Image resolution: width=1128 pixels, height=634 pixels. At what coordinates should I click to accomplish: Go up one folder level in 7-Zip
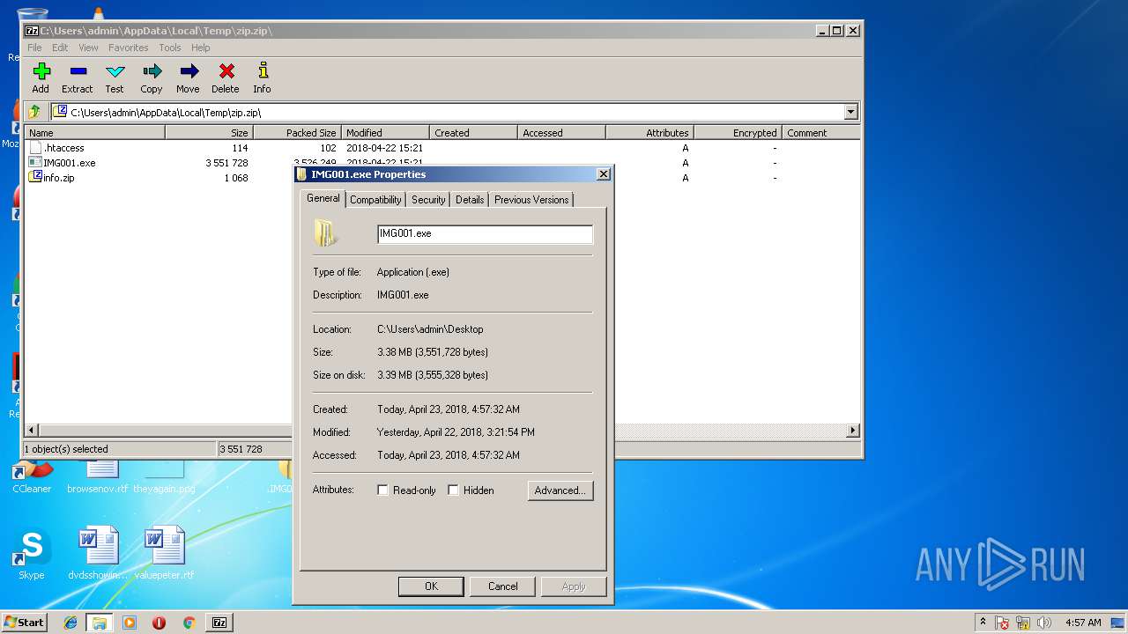[x=34, y=112]
